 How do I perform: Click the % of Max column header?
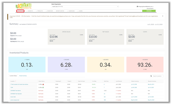coord(94,81)
